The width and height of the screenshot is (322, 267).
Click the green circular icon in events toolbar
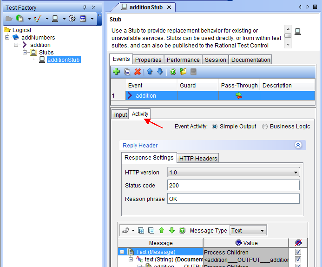pos(173,72)
